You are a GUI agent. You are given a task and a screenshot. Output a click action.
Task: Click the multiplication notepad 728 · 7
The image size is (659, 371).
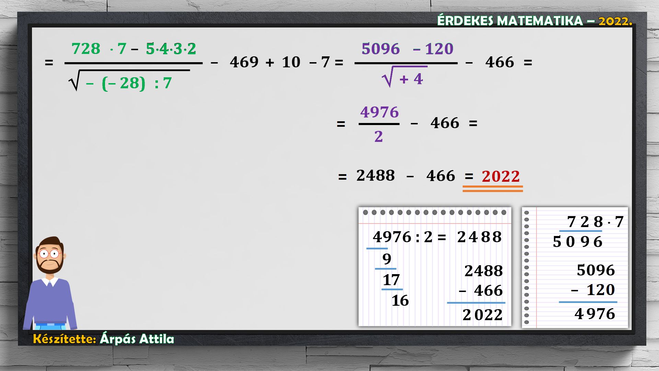pyautogui.click(x=595, y=222)
